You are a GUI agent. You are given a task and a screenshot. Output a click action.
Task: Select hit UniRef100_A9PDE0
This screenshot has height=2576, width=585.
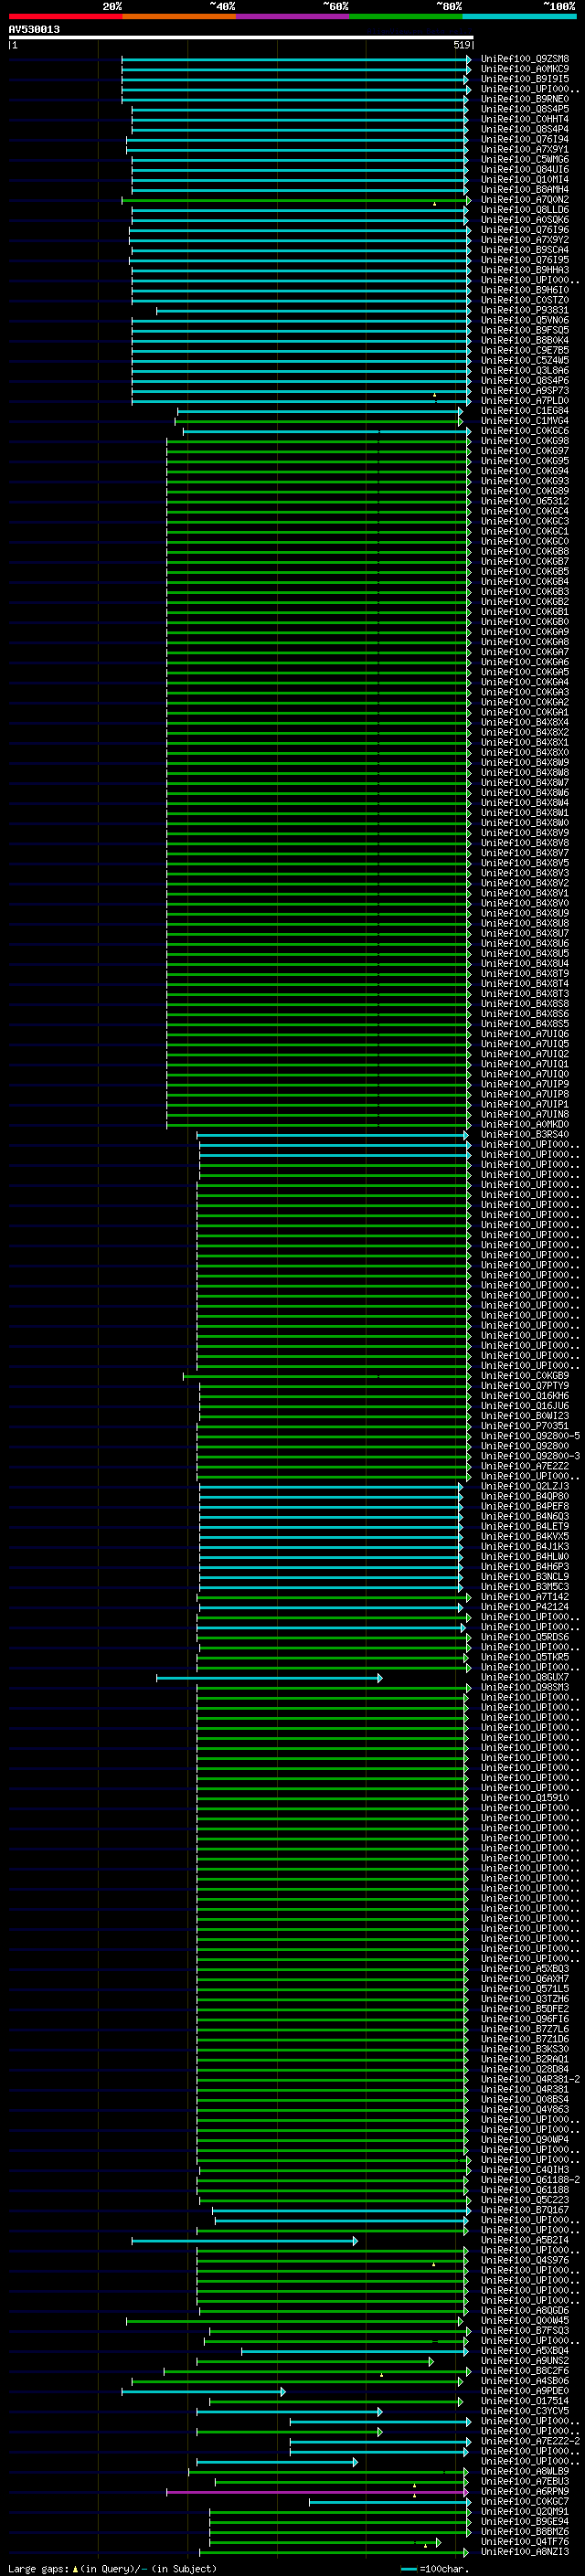click(525, 2391)
